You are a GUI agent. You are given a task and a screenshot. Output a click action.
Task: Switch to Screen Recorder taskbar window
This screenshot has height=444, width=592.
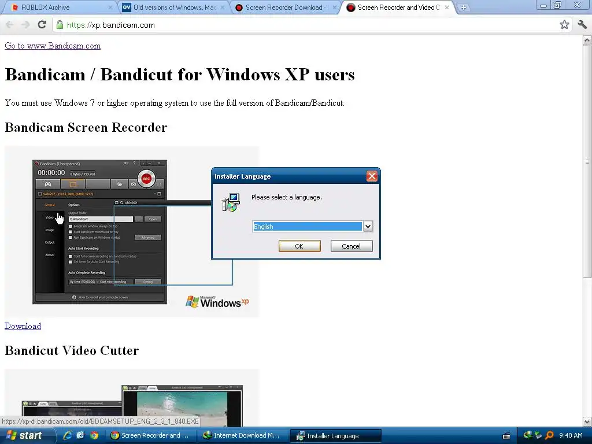(152, 435)
